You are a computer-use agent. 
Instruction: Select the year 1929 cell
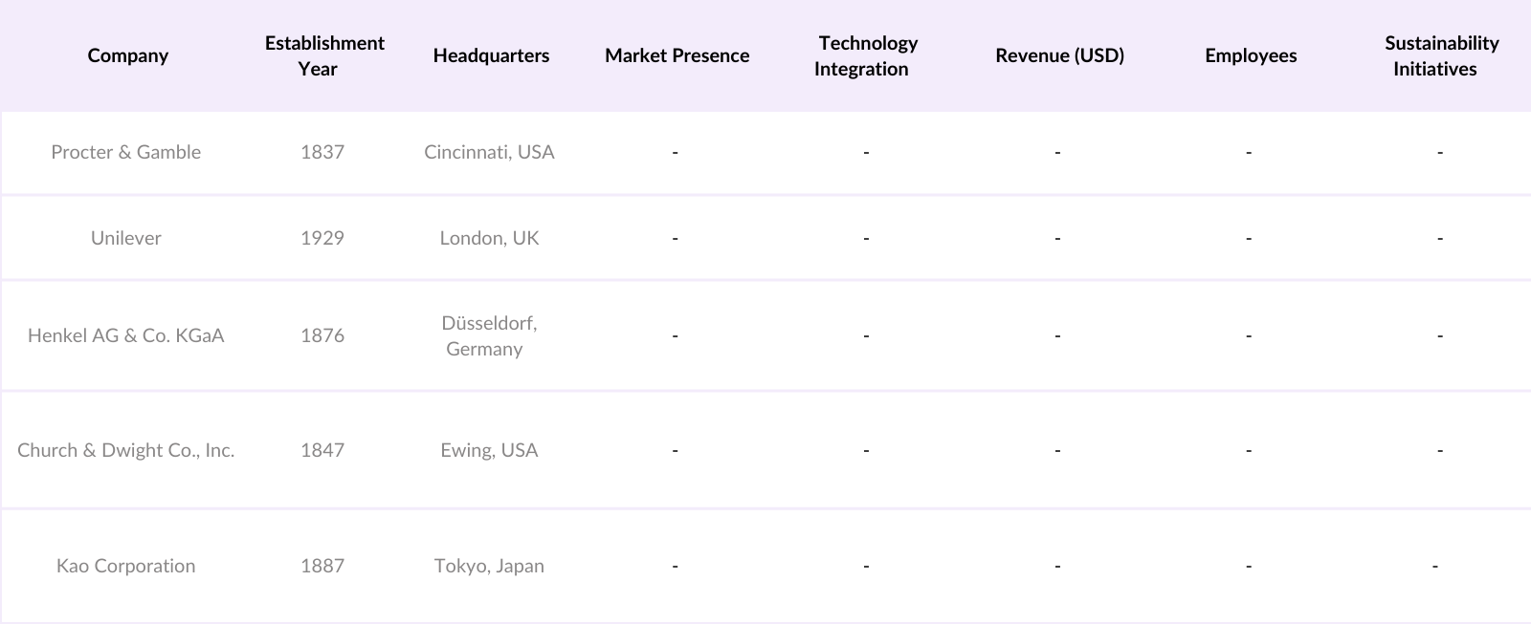point(322,238)
